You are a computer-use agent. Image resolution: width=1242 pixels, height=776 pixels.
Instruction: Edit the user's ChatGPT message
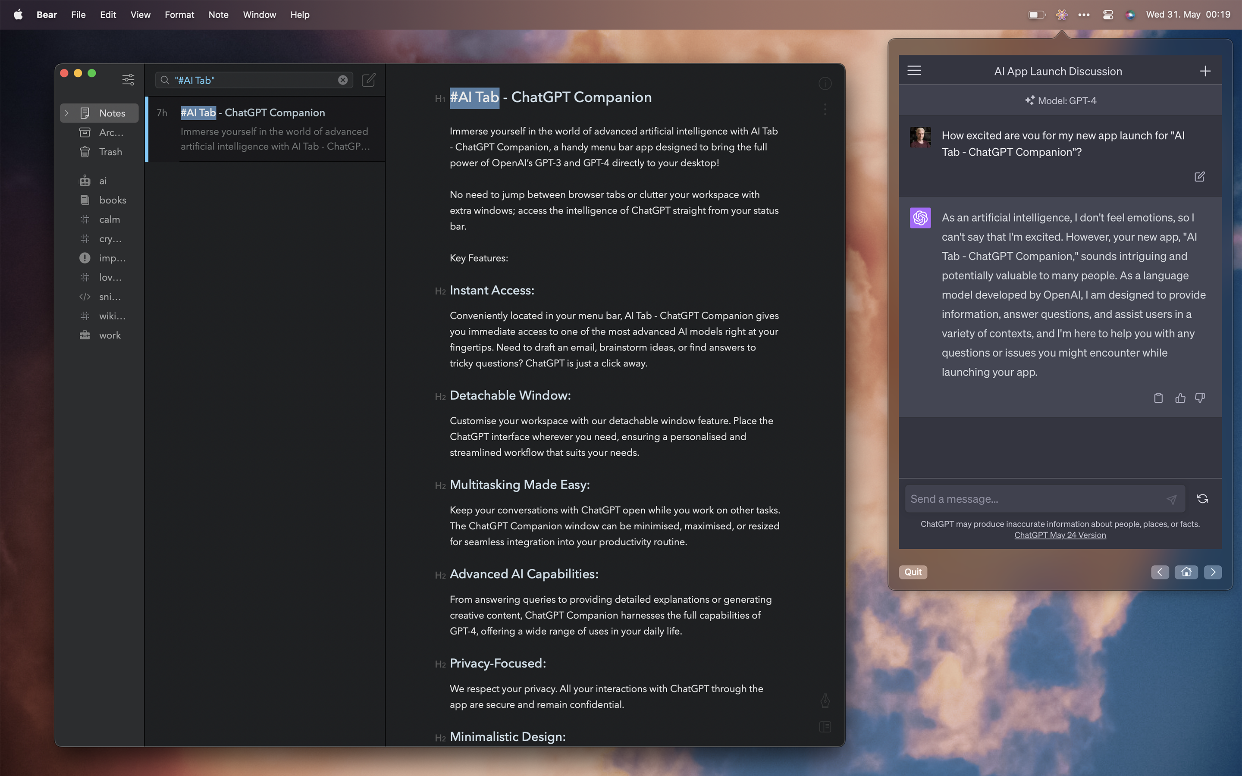pyautogui.click(x=1199, y=177)
